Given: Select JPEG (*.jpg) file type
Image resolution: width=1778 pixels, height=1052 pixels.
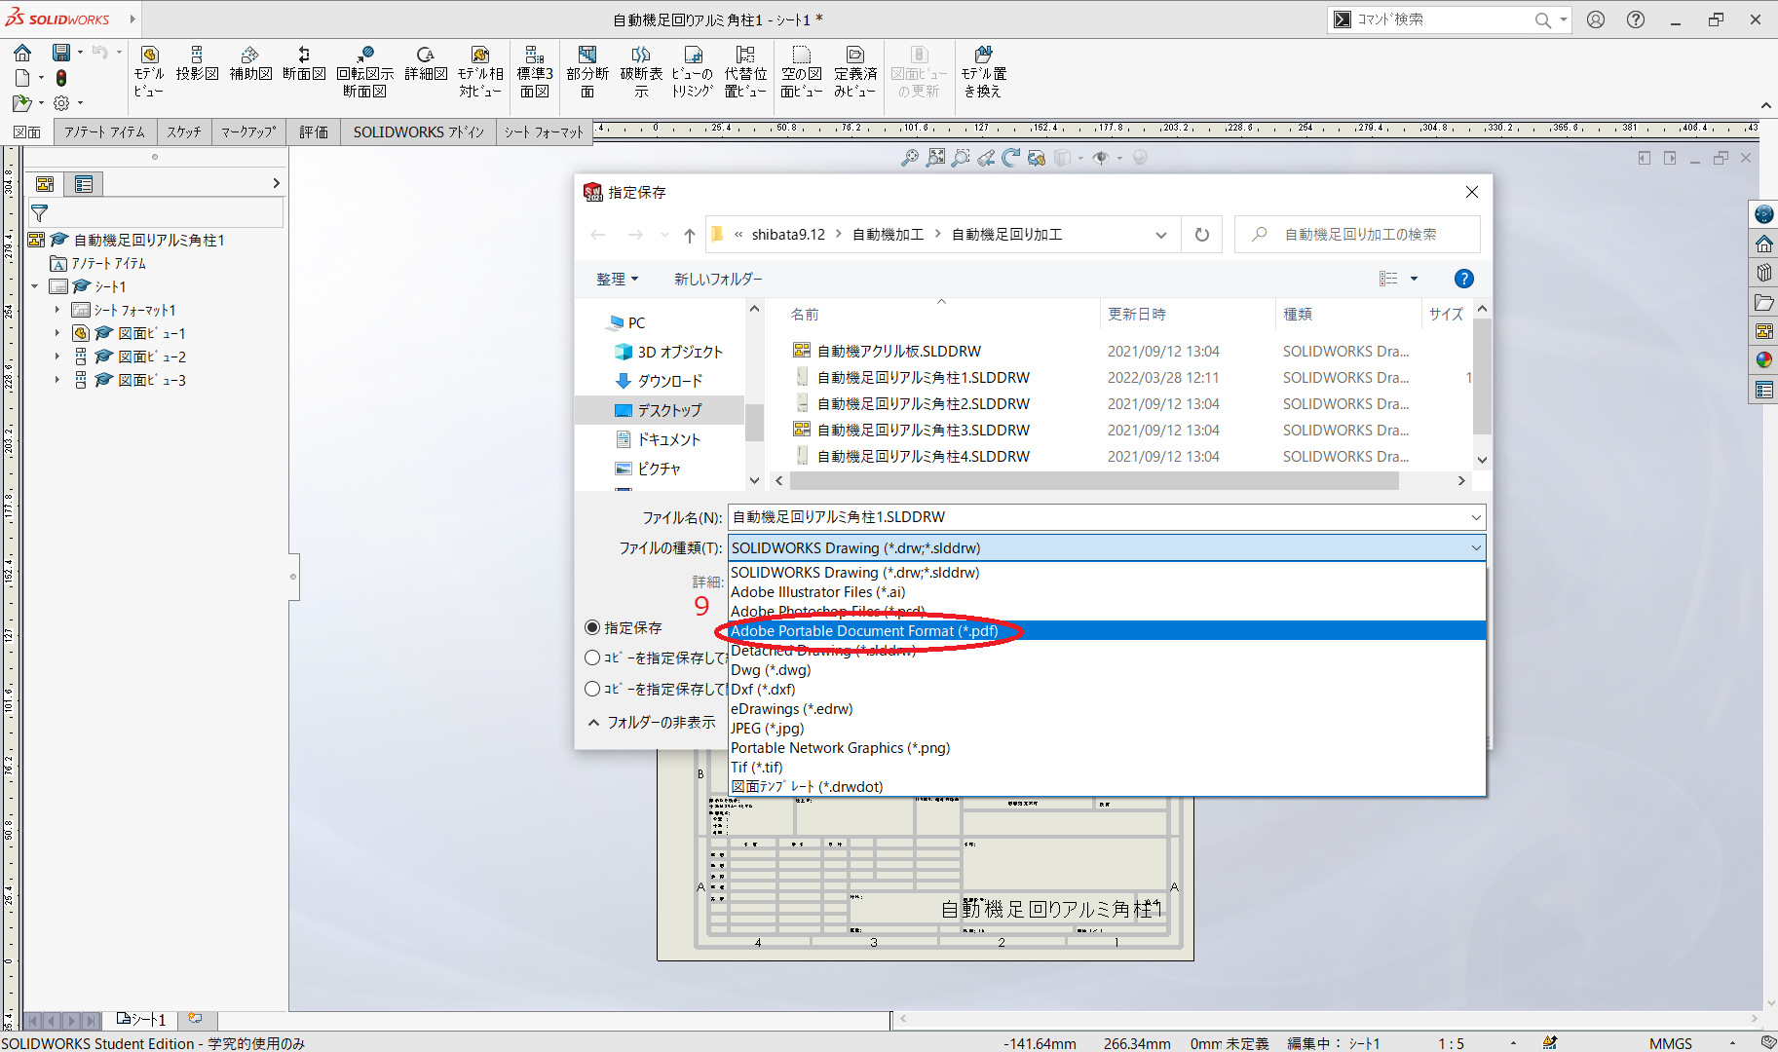Looking at the screenshot, I should pos(1107,729).
